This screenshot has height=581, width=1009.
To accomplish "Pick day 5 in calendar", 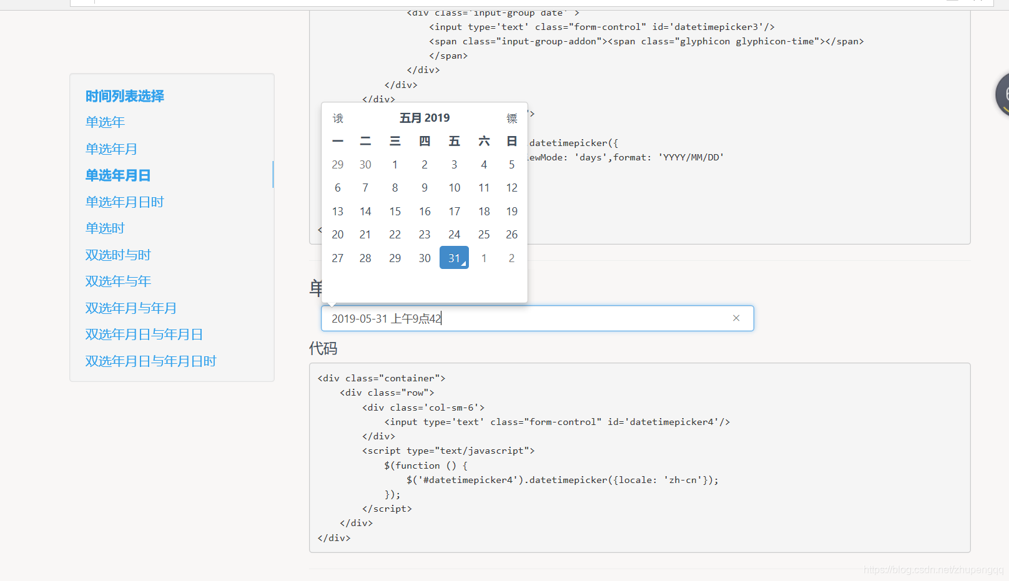I will tap(512, 165).
